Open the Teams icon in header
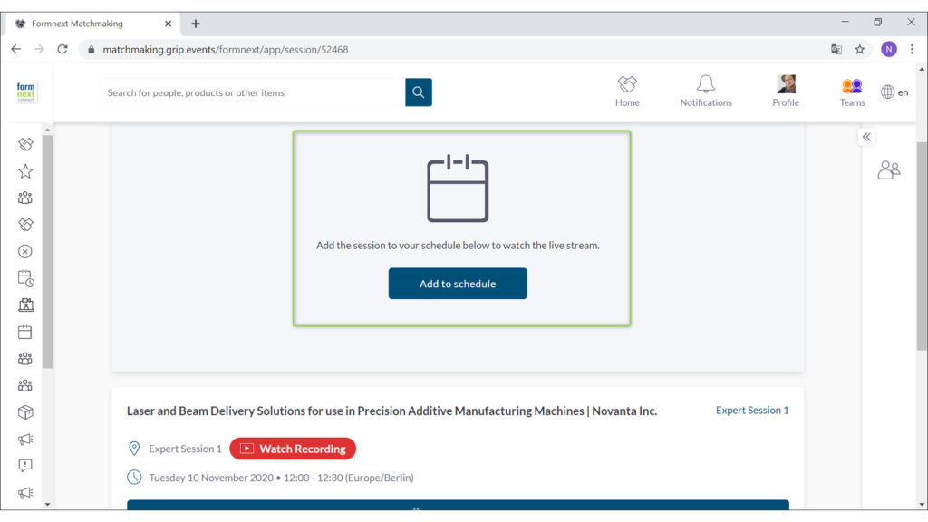The image size is (928, 522). [852, 91]
